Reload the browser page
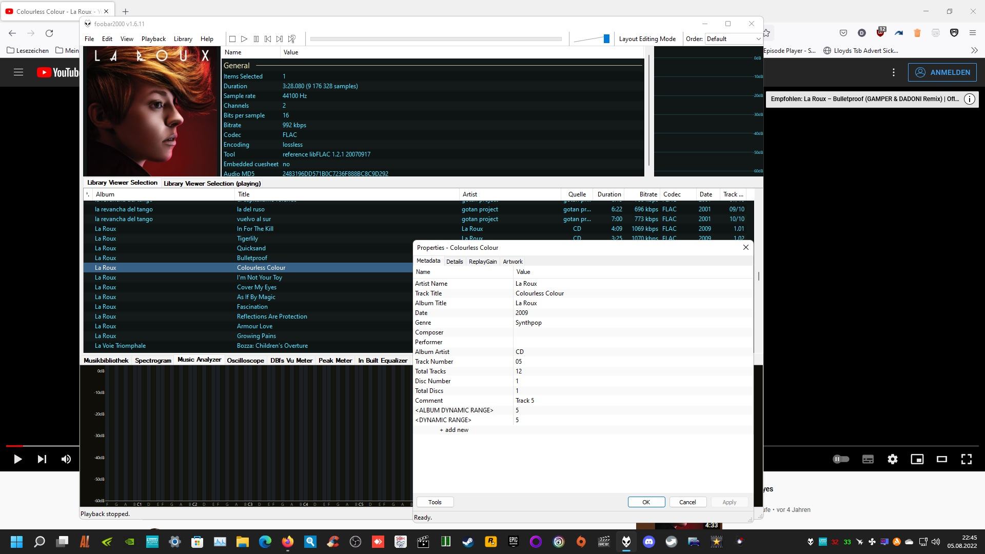Screen dimensions: 985x554 click(49, 33)
